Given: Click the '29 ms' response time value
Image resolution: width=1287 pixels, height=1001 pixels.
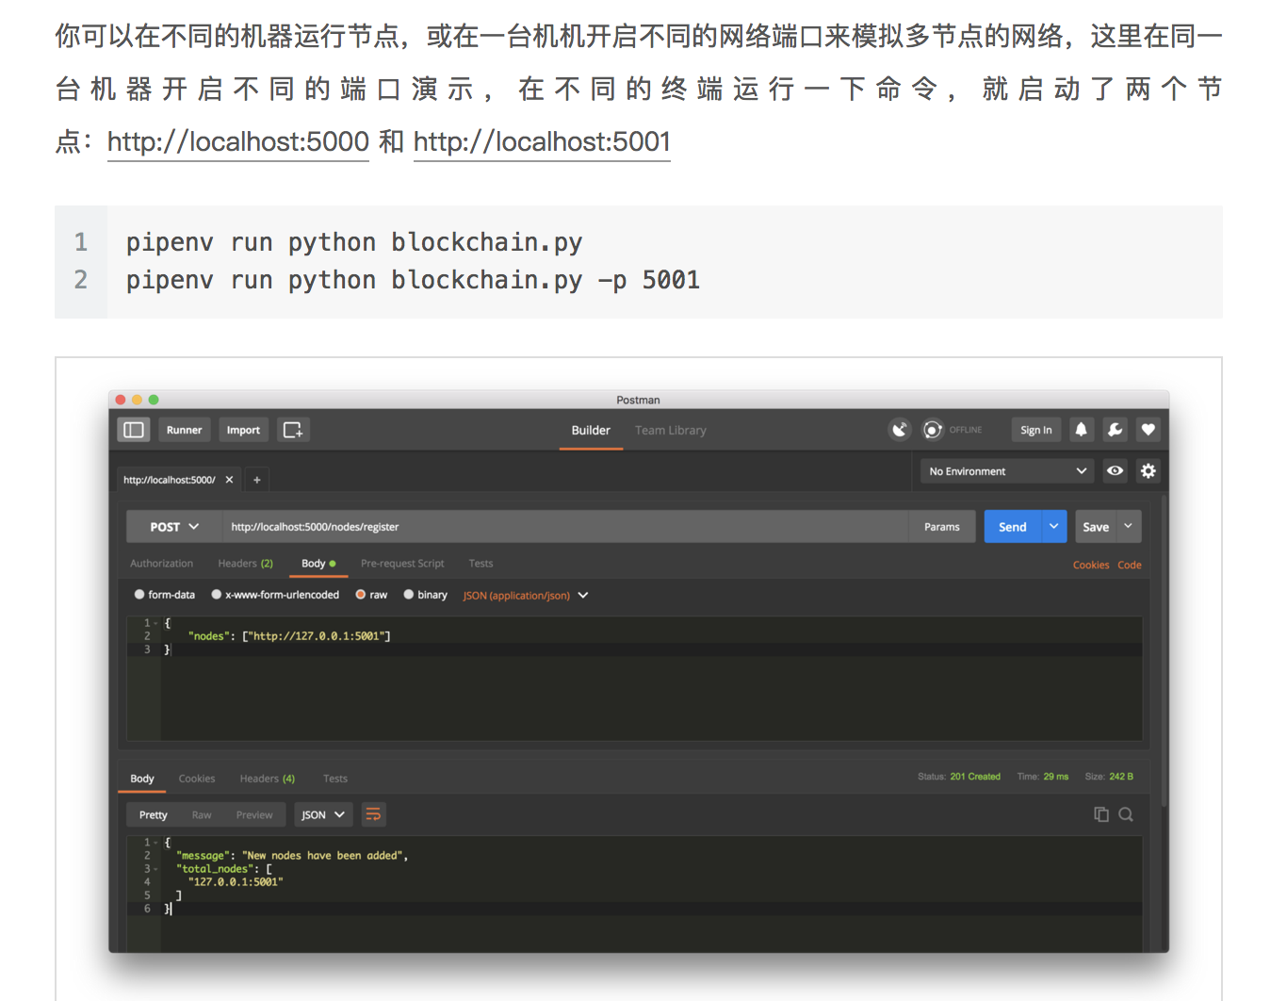Looking at the screenshot, I should click(1056, 777).
